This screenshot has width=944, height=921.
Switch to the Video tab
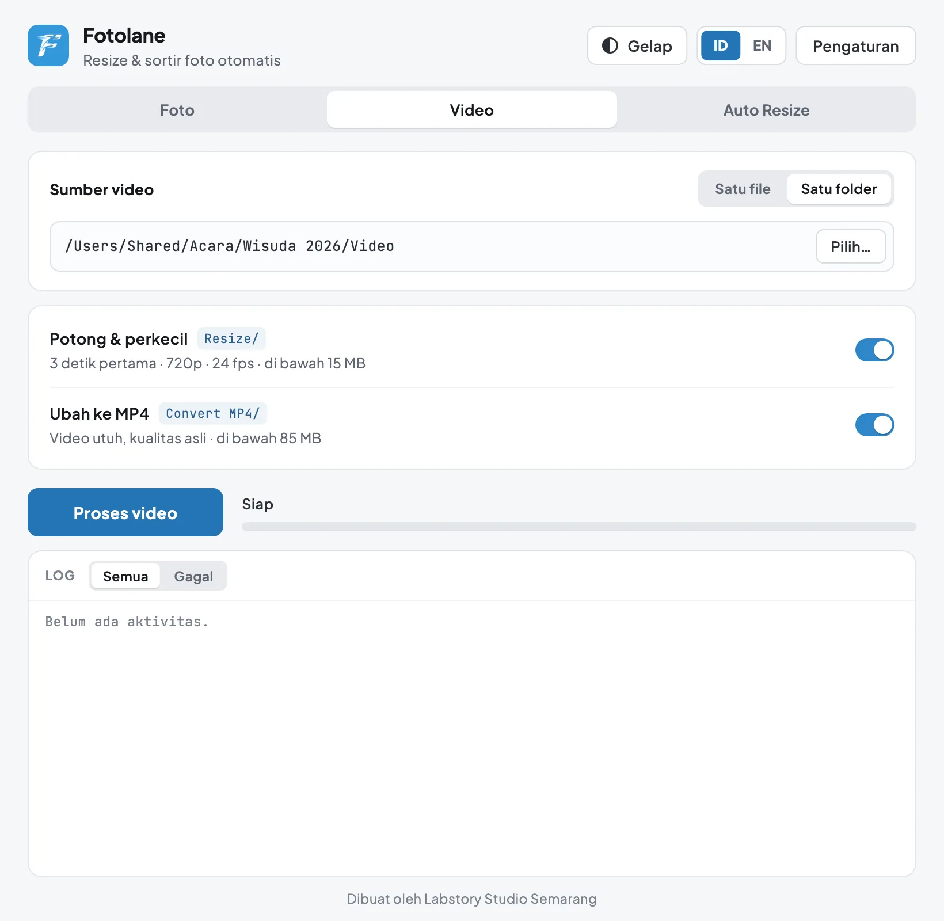point(472,109)
